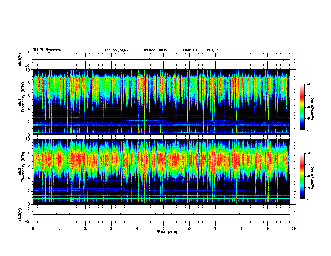Click the "-9" label on the ch.2 color bar

click(x=308, y=187)
